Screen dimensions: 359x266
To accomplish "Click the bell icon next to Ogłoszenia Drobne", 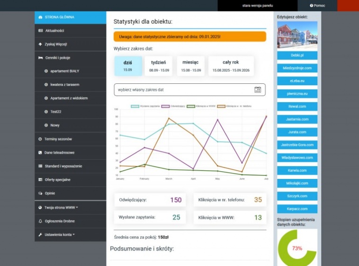I will 40,221.
